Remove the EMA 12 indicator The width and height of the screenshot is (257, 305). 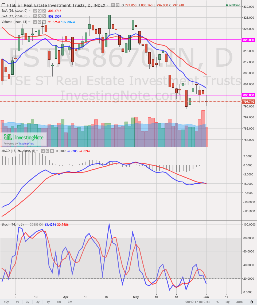coord(44,16)
